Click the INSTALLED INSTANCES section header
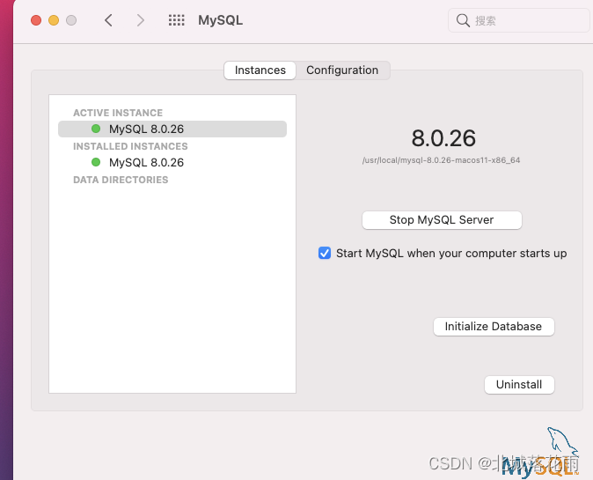593x480 pixels. coord(130,146)
